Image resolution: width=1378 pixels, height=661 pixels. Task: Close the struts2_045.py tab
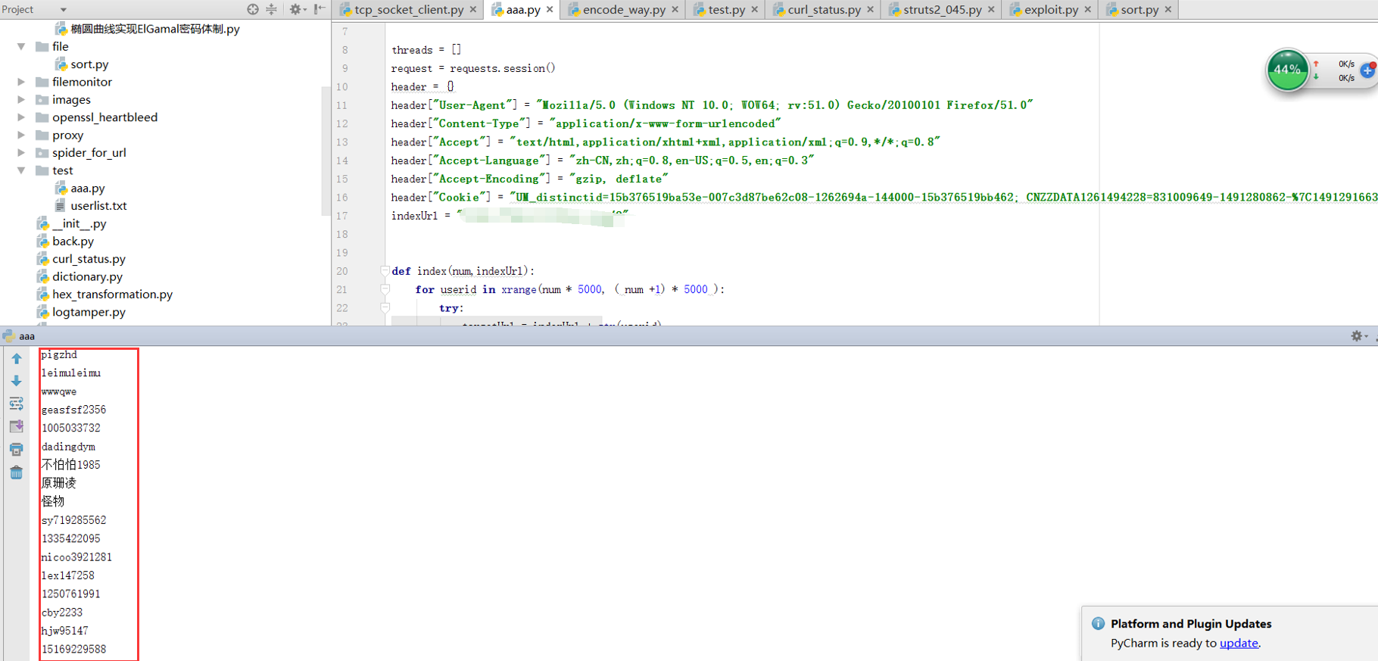[991, 10]
